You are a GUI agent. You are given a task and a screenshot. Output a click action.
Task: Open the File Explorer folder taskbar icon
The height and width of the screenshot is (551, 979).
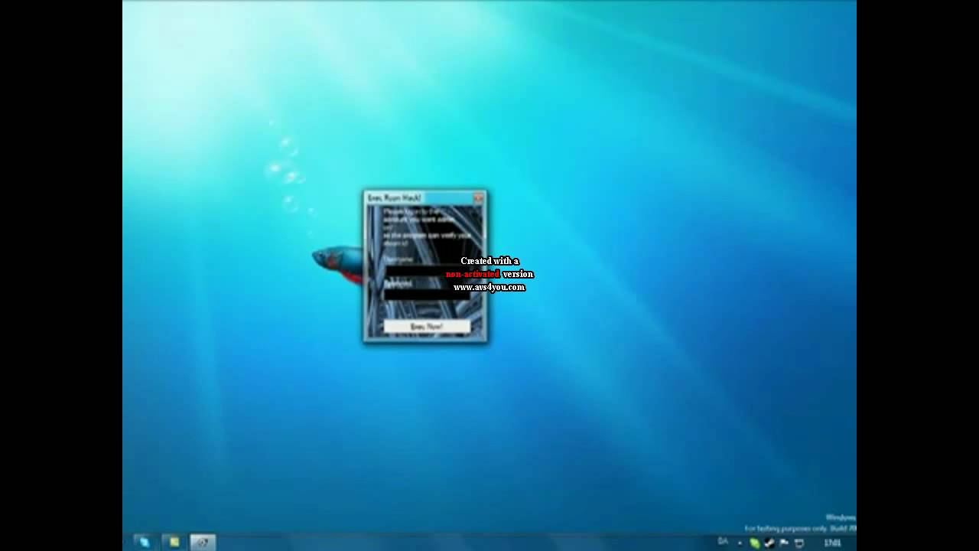click(174, 542)
